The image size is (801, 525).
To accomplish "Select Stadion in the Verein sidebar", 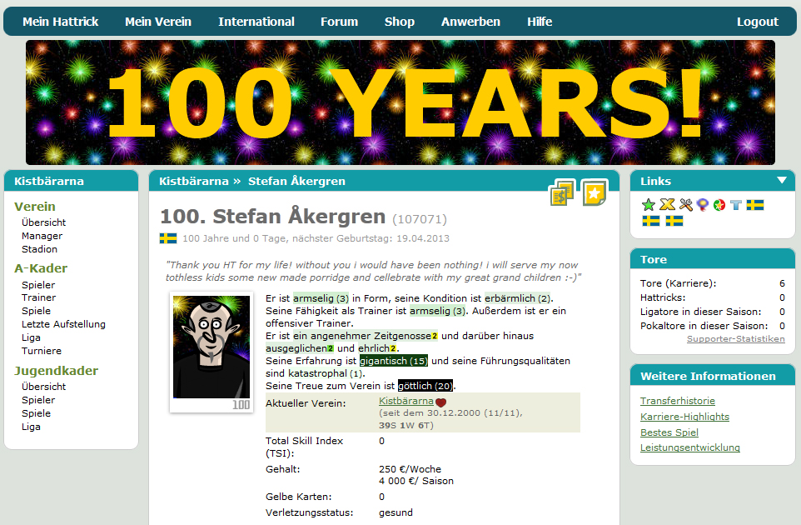I will point(39,249).
